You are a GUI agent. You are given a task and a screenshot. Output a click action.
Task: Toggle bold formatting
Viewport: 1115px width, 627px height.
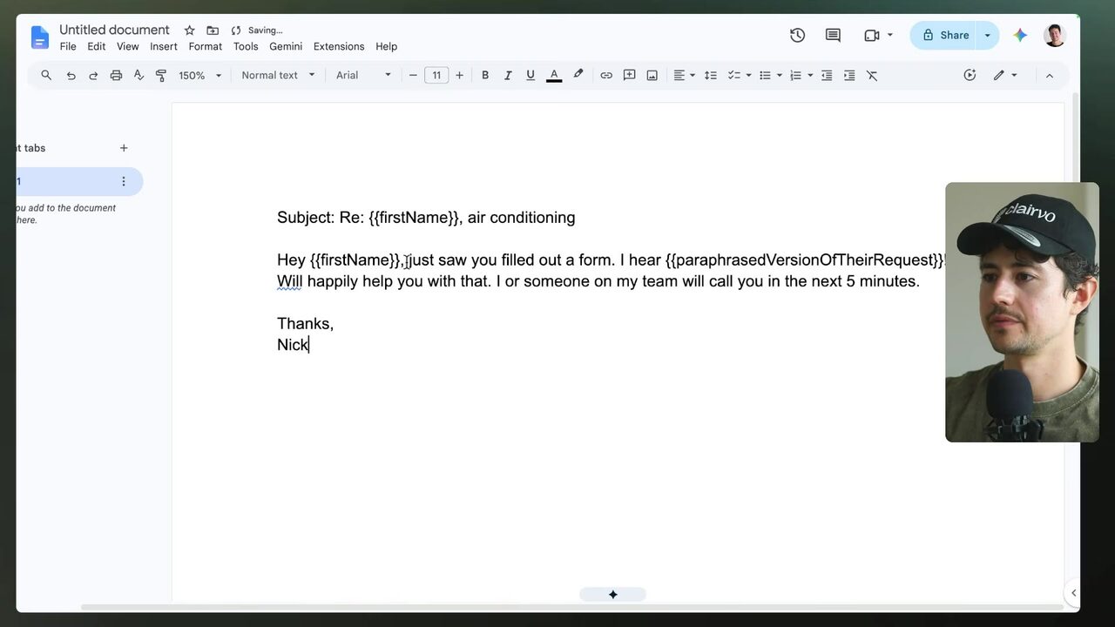pyautogui.click(x=485, y=76)
